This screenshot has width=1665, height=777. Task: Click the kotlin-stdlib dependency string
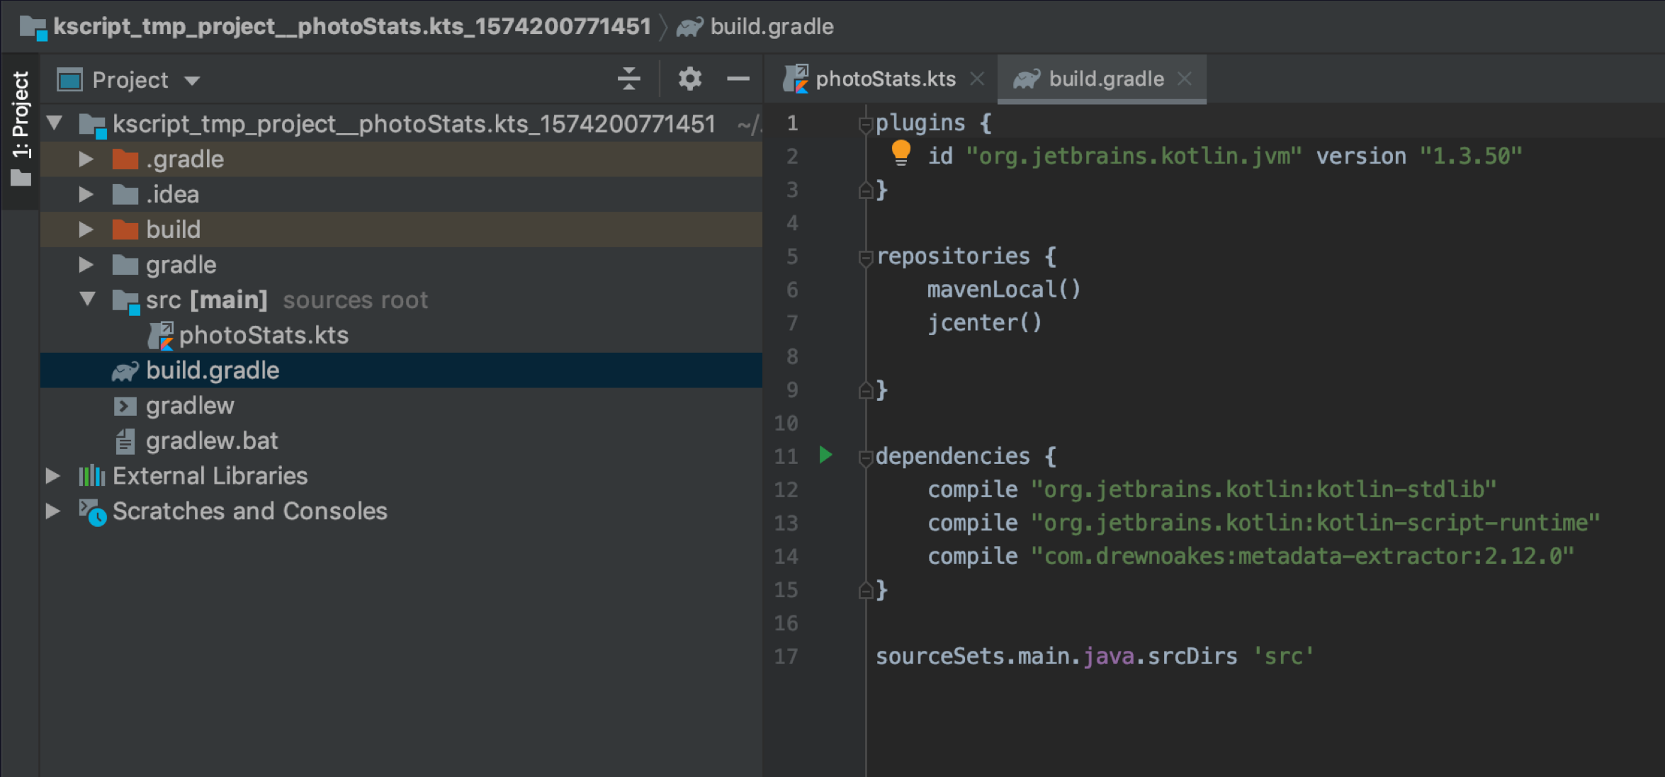1263,489
